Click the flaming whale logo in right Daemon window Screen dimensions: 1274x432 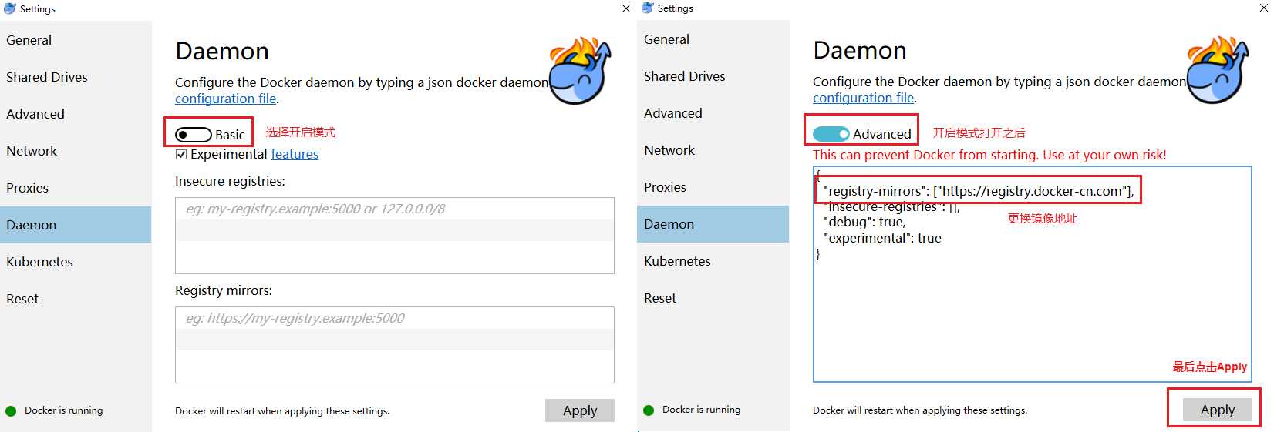pyautogui.click(x=1218, y=69)
